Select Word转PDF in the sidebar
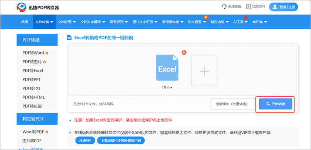The width and height of the screenshot is (311, 150). click(33, 132)
